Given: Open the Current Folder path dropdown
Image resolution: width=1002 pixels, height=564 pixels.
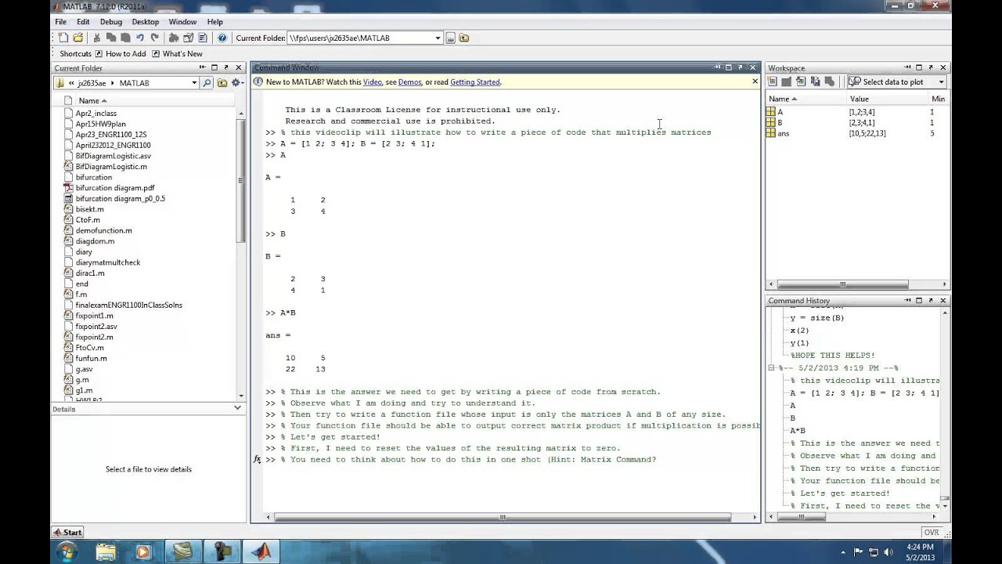Looking at the screenshot, I should tap(438, 38).
